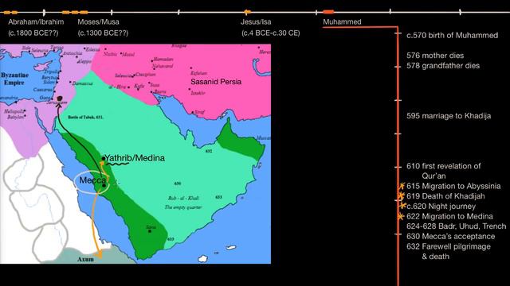Click the 'Rub - al - Khali' map label
This screenshot has width=510, height=286.
184,198
